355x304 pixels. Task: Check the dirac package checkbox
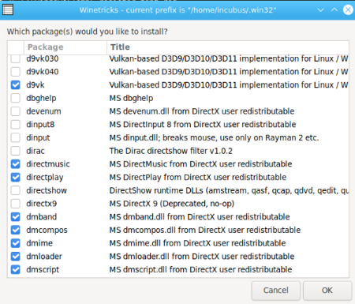[x=16, y=151]
